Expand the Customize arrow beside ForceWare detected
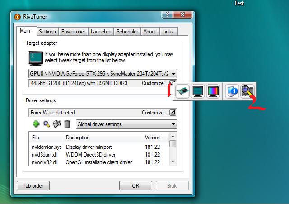The width and height of the screenshot is (289, 204). (172, 113)
